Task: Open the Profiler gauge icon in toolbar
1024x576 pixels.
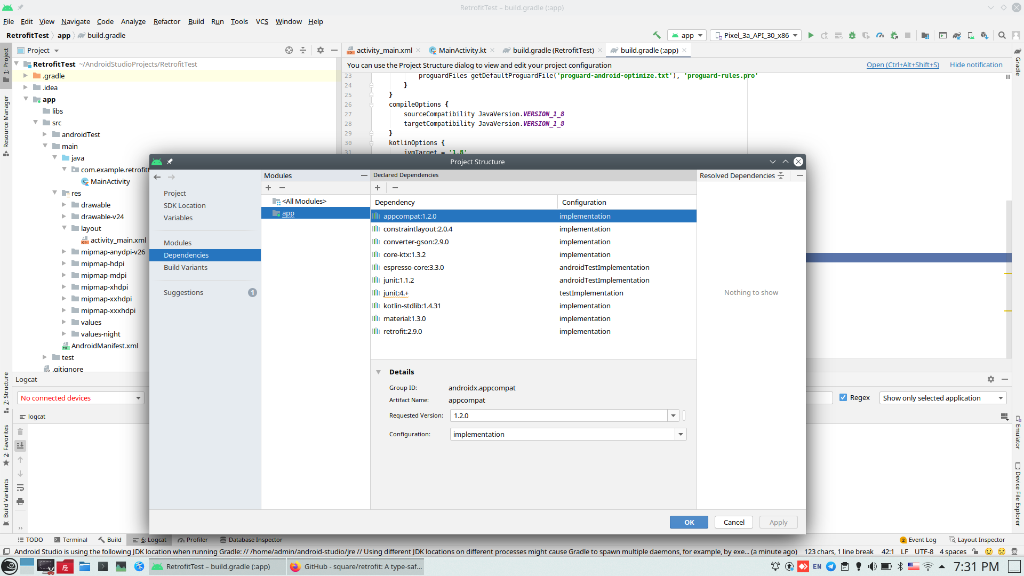Action: tap(880, 35)
